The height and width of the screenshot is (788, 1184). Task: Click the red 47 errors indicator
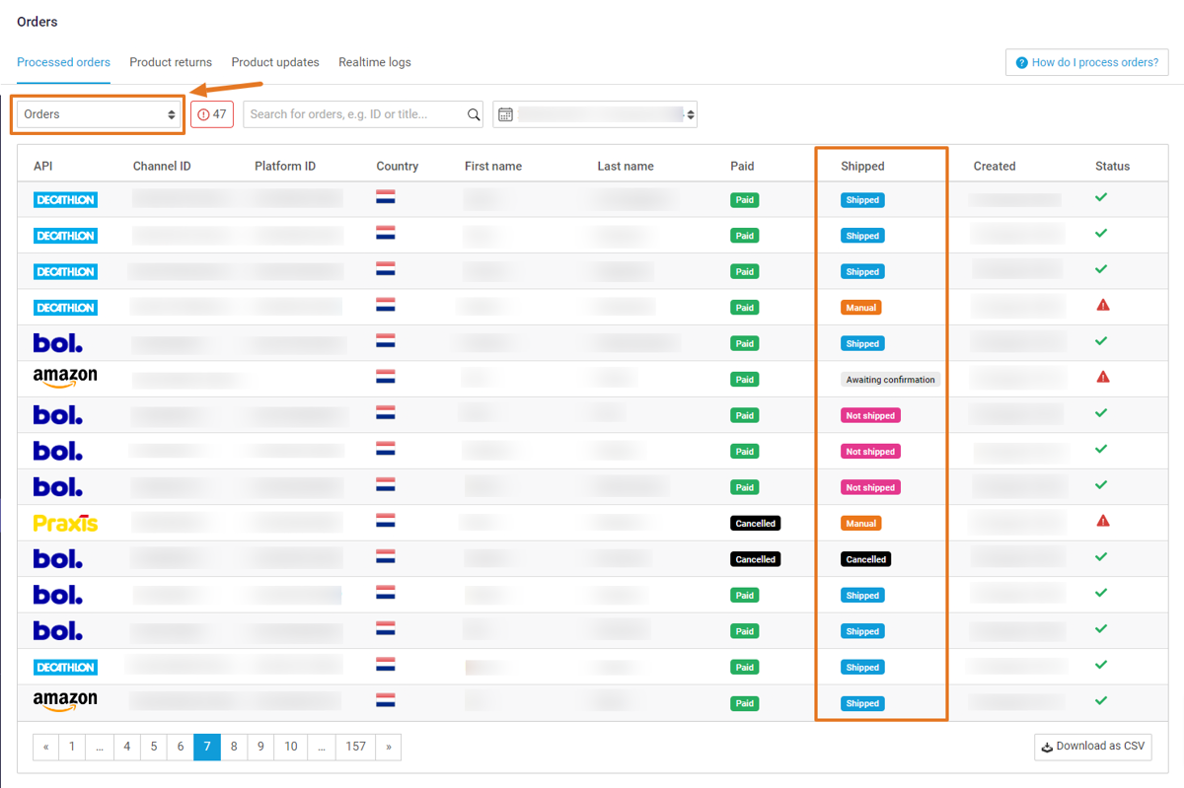coord(212,114)
